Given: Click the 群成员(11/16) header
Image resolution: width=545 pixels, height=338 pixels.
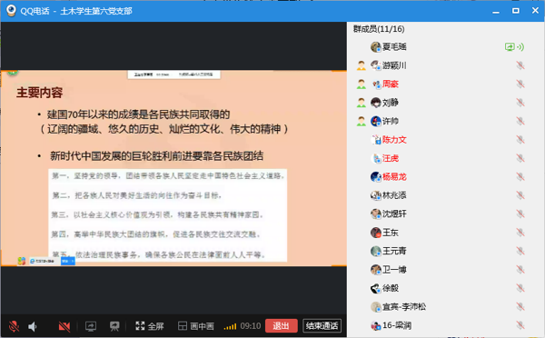Looking at the screenshot, I should click(379, 29).
